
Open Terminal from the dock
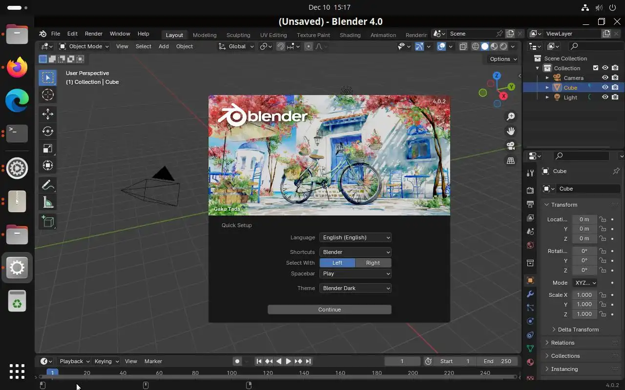point(17,134)
